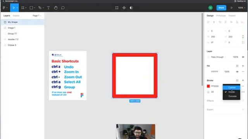Click the fill hex FFFFFF field
This screenshot has height=139, width=248.
coord(215,72)
